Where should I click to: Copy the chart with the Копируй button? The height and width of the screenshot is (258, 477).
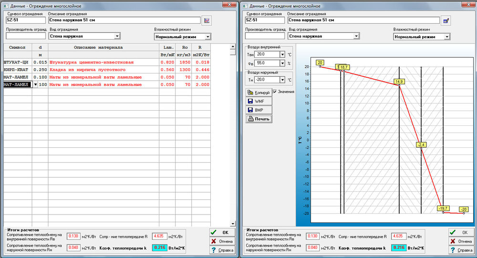tap(258, 93)
